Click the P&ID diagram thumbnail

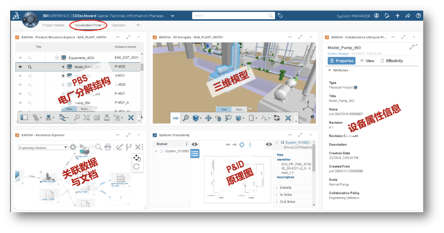pos(238,179)
